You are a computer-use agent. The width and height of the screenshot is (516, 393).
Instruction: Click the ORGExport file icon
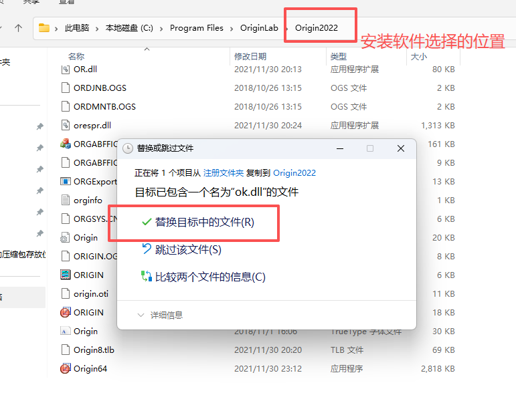(66, 181)
